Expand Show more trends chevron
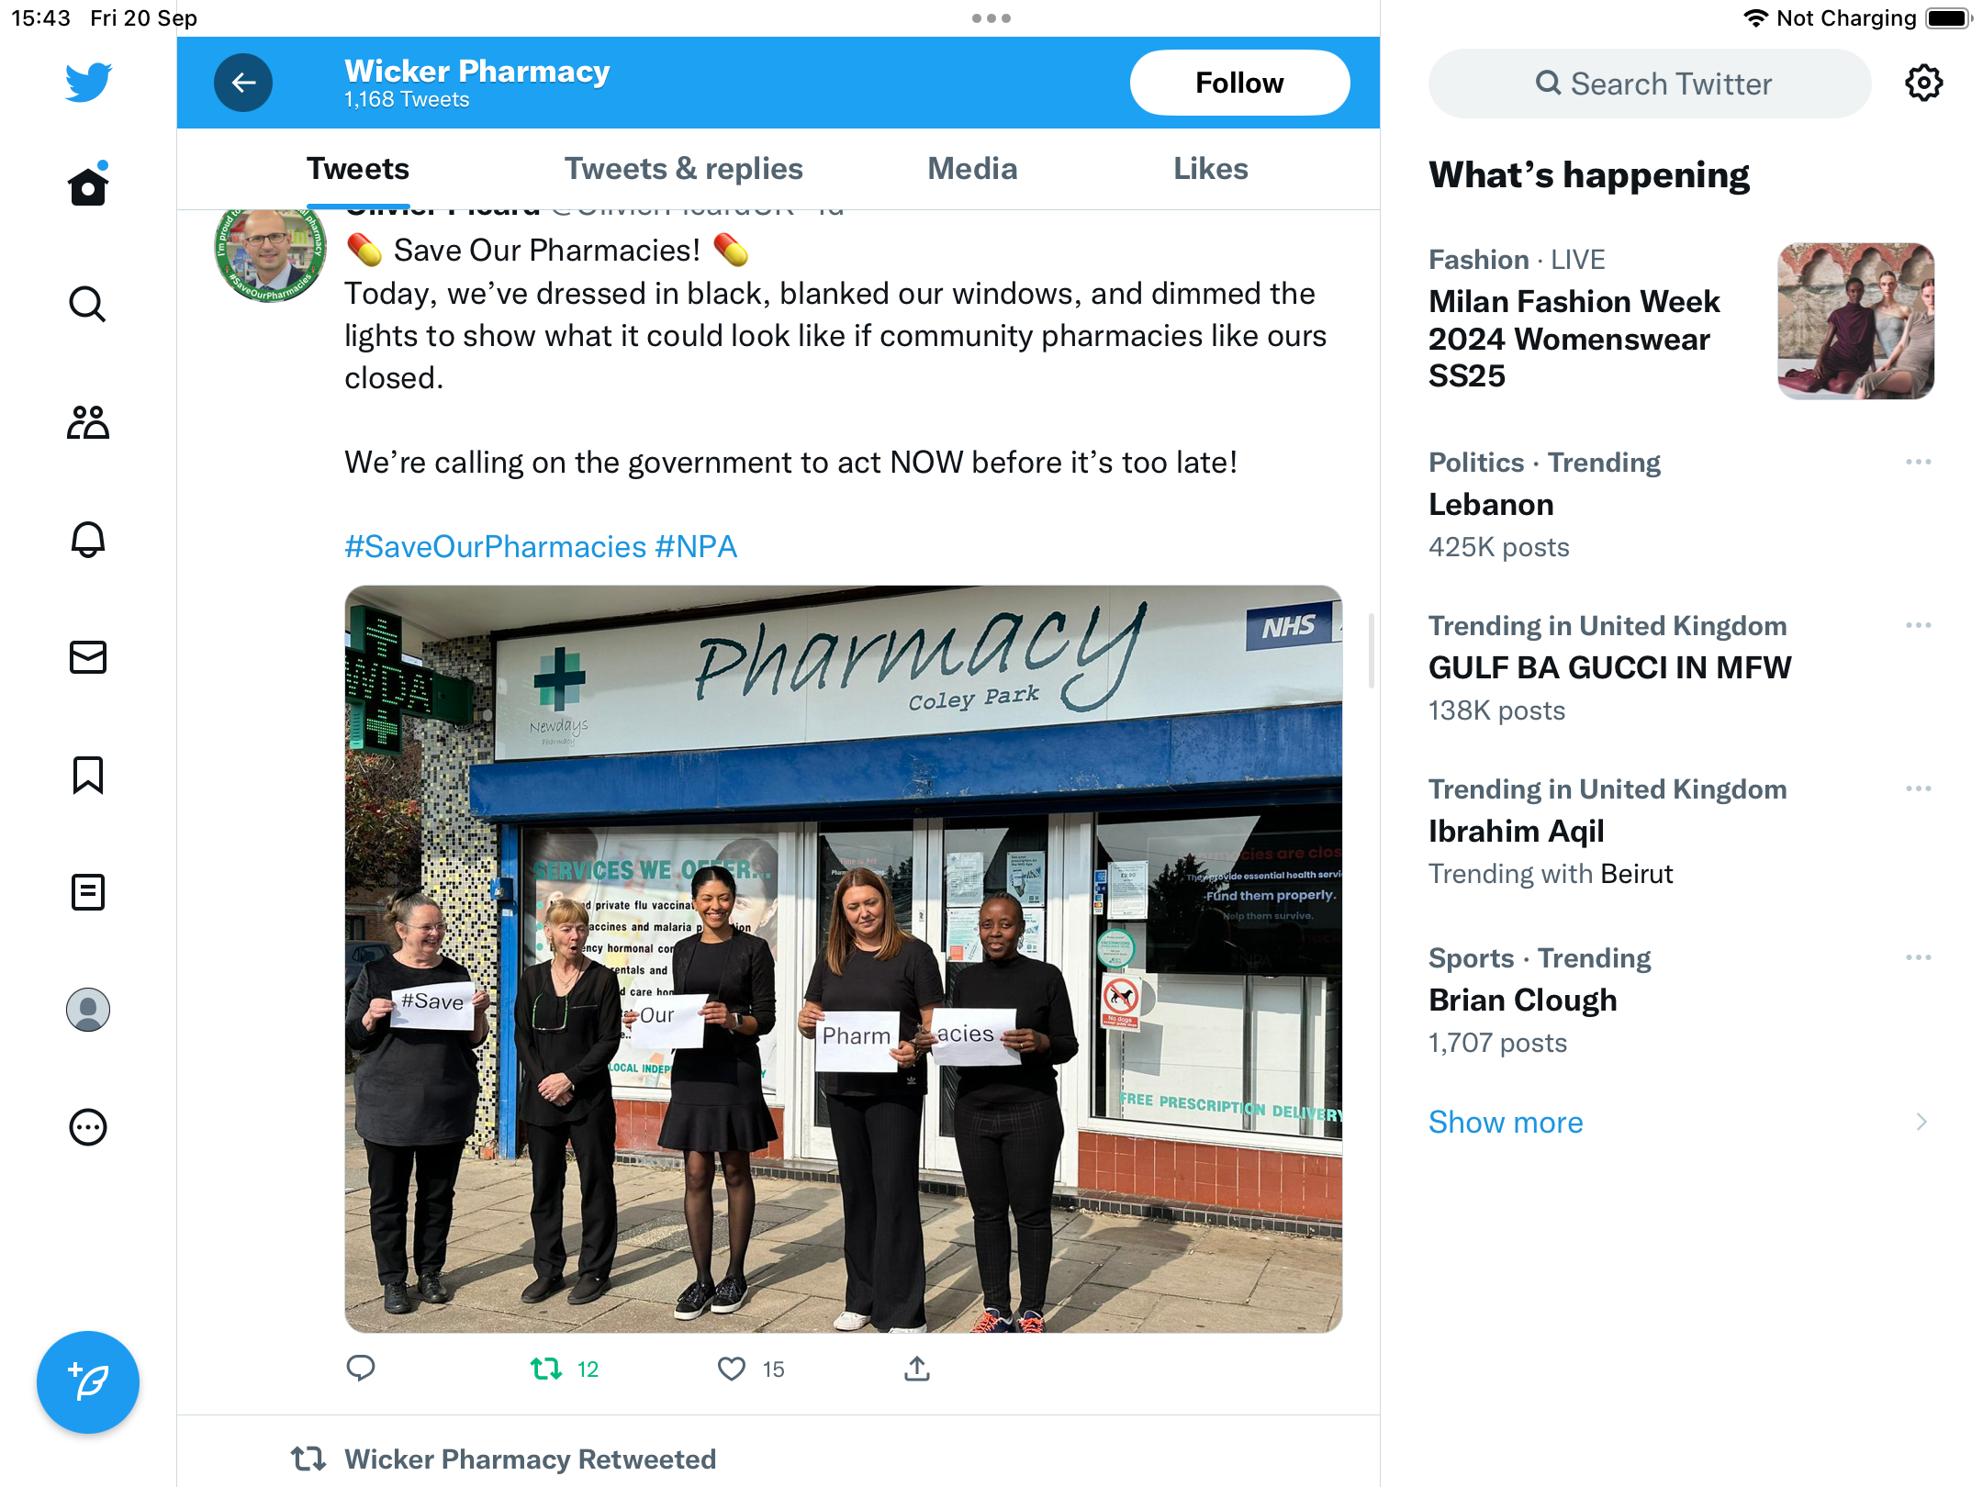Image resolution: width=1983 pixels, height=1487 pixels. (1921, 1122)
